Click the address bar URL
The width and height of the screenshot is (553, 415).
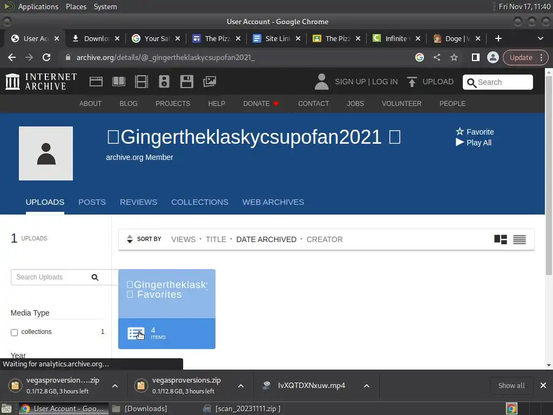point(165,57)
